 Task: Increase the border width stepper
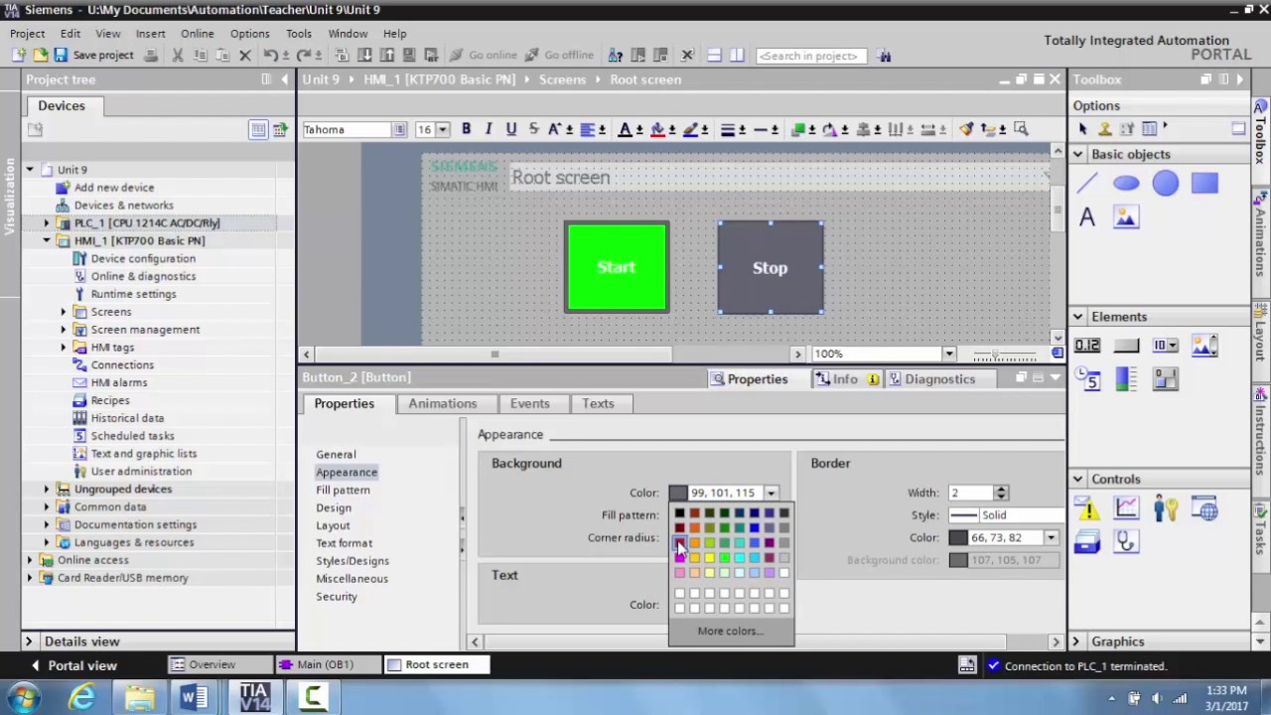click(x=1001, y=490)
